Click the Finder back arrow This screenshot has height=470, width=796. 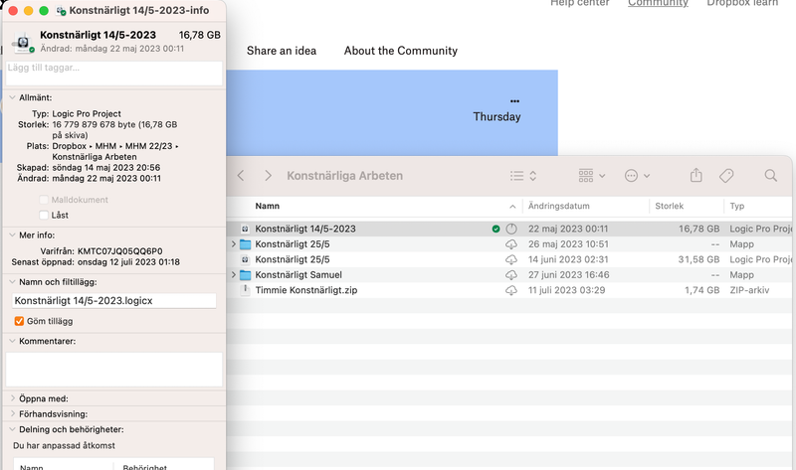(241, 176)
